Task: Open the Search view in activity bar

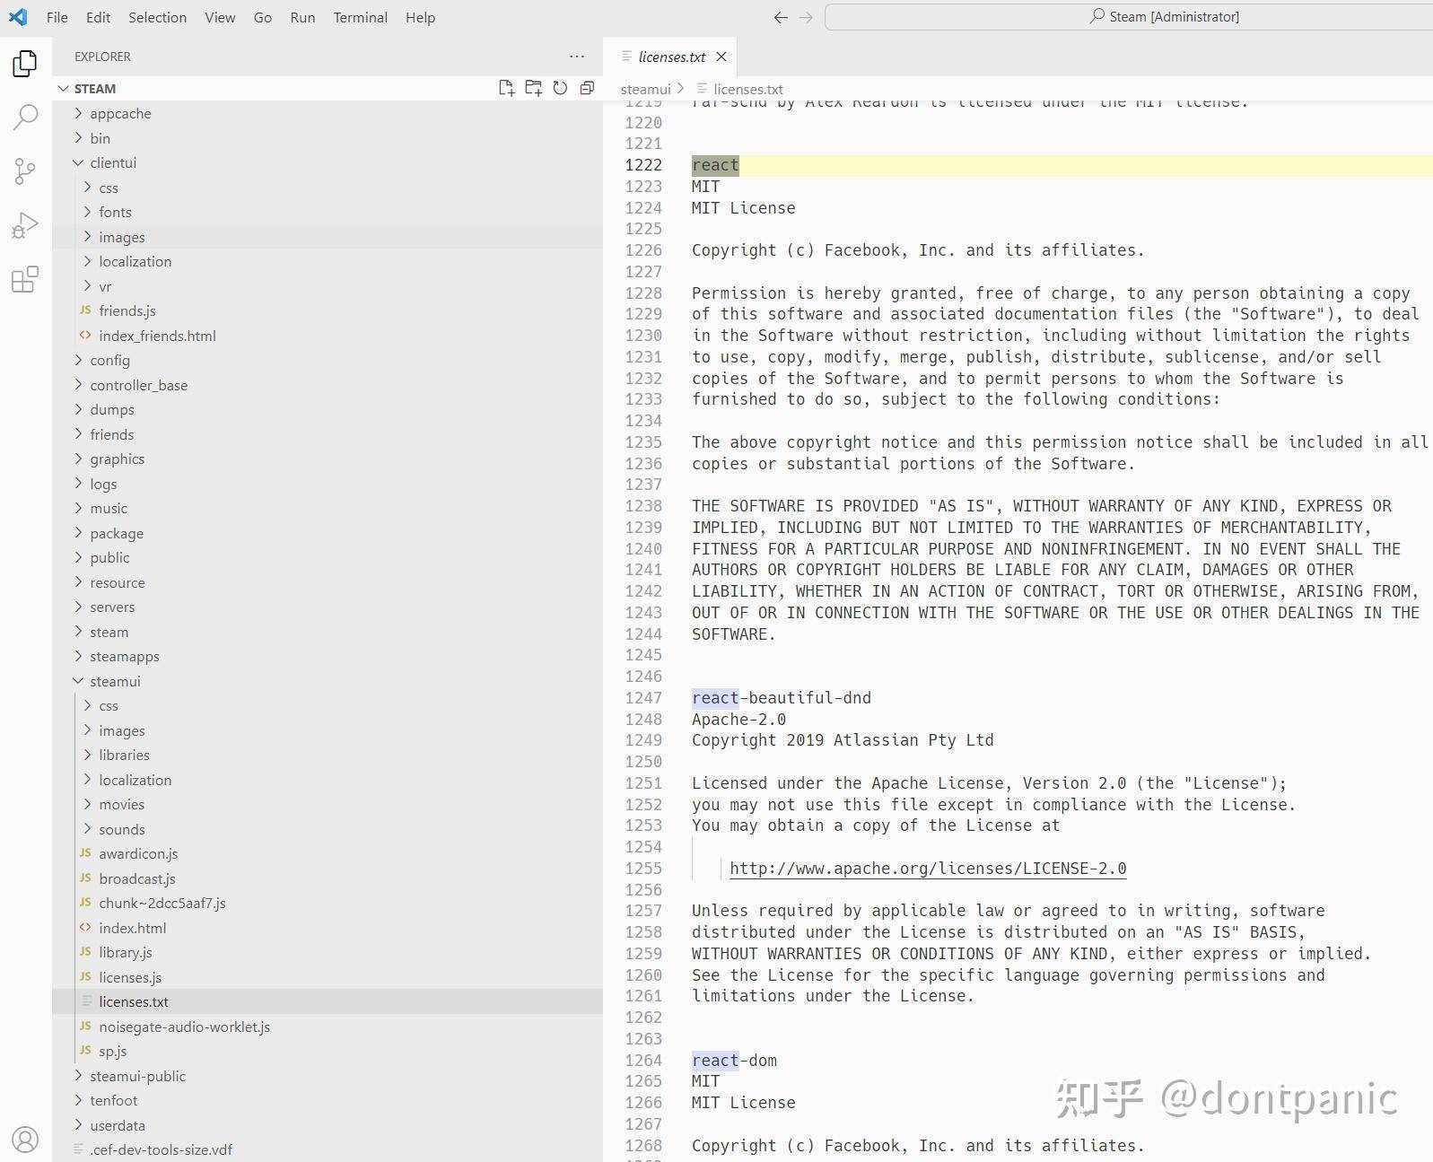Action: pyautogui.click(x=25, y=117)
